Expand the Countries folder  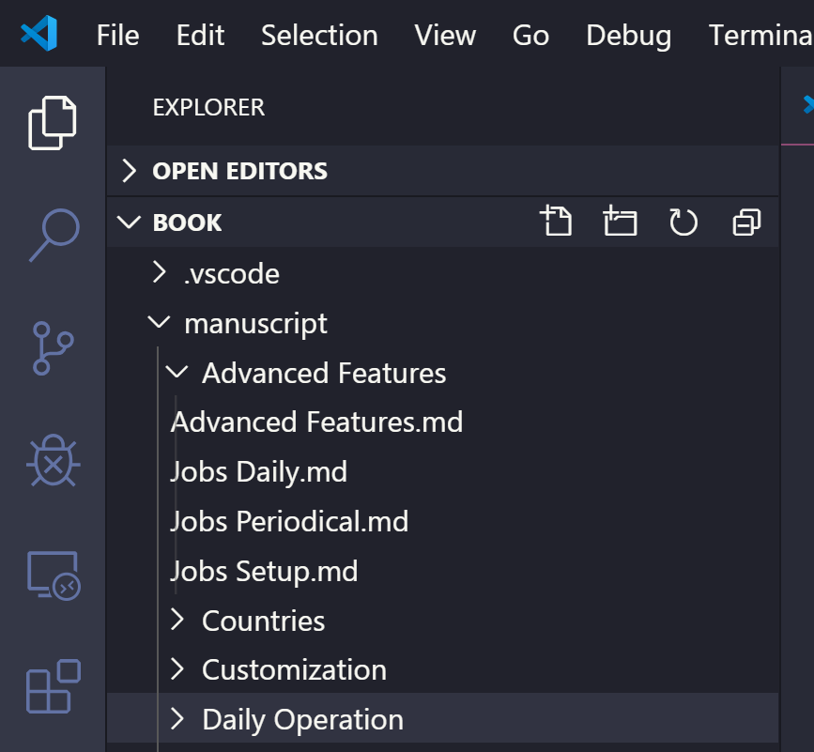pos(442,621)
